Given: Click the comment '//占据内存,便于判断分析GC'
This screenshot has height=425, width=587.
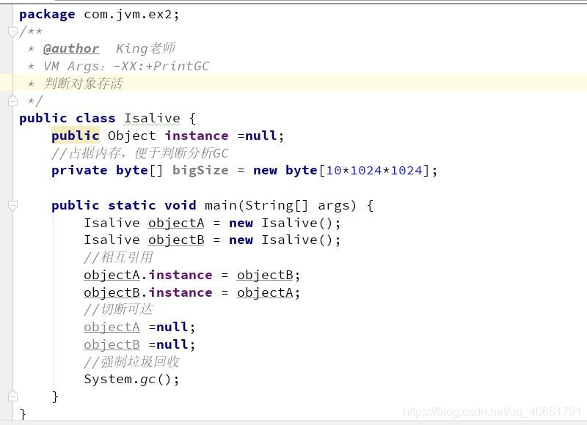Looking at the screenshot, I should point(139,153).
